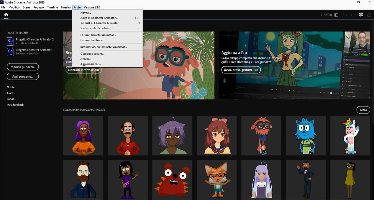
Task: Click the share/export icon
Action: tap(369, 15)
